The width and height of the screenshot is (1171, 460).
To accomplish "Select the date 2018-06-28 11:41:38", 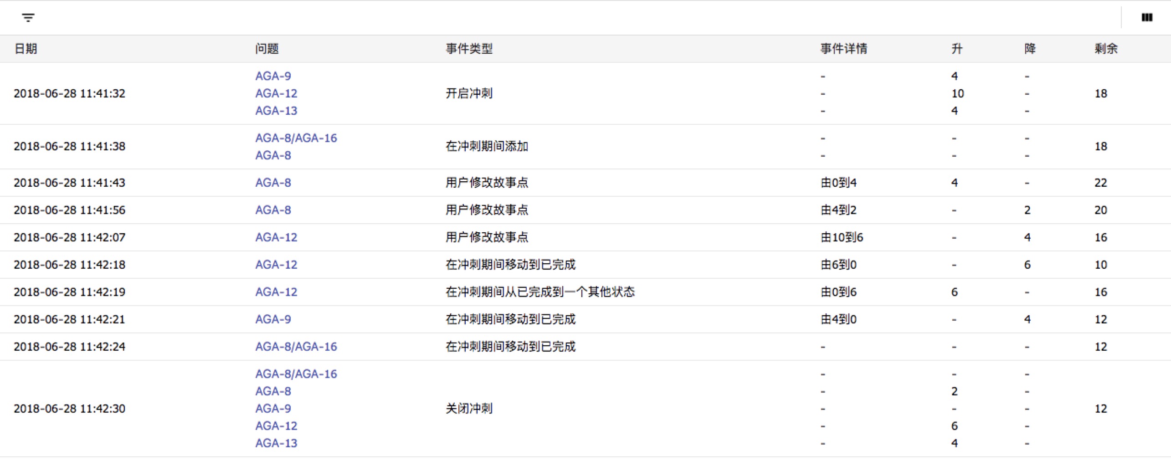I will (x=69, y=146).
